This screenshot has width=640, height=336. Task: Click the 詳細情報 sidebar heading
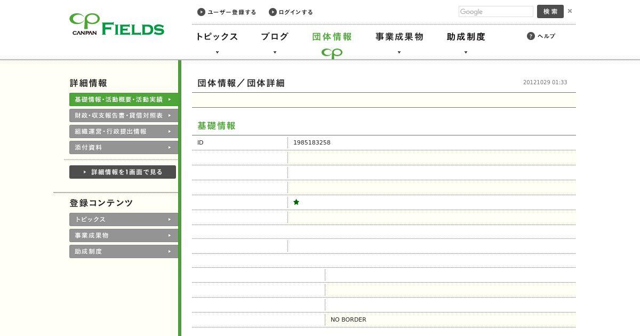(89, 83)
